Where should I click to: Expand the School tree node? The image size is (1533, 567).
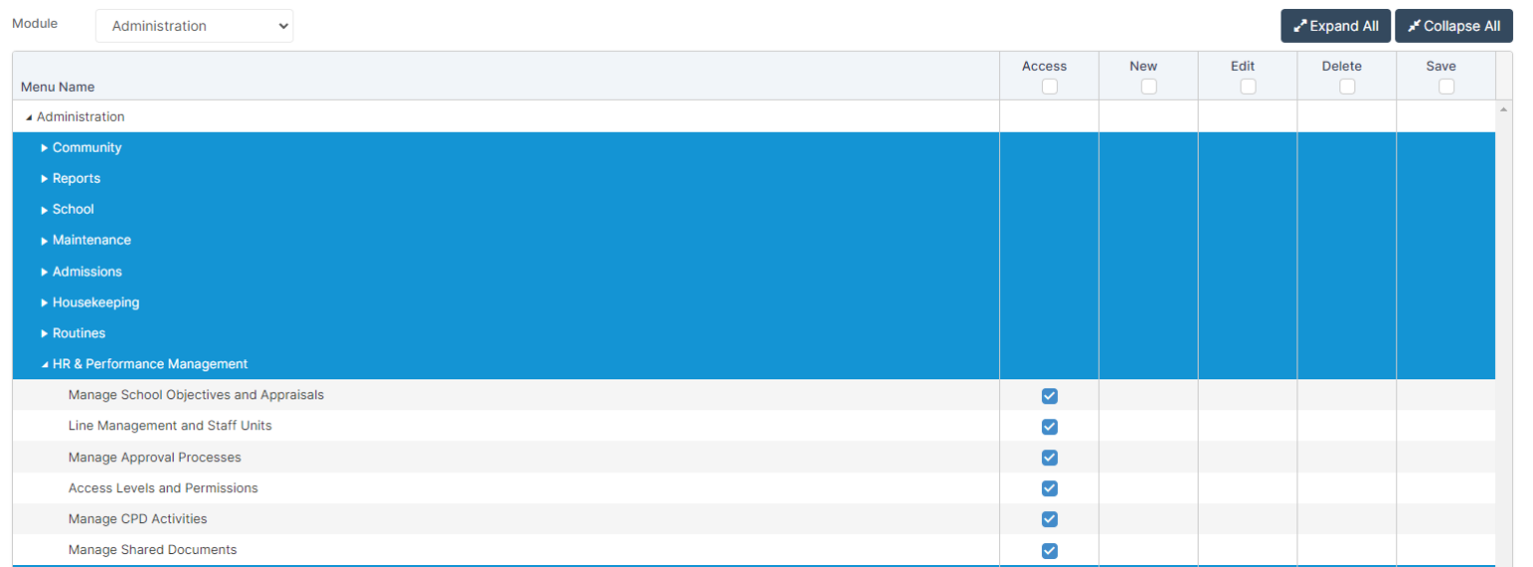pyautogui.click(x=45, y=210)
